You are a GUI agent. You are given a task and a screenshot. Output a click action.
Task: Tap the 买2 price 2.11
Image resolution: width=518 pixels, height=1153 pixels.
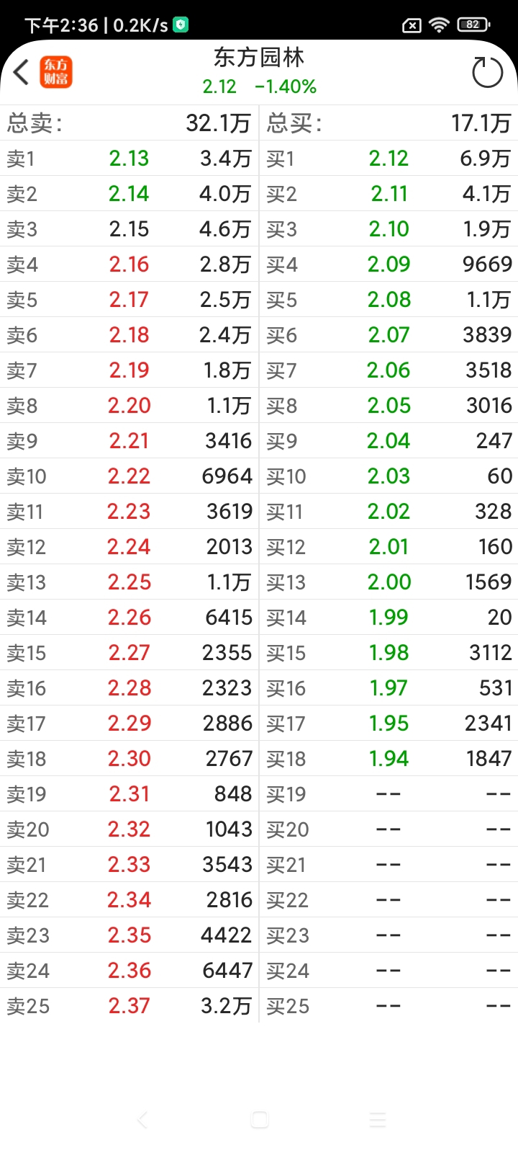389,194
